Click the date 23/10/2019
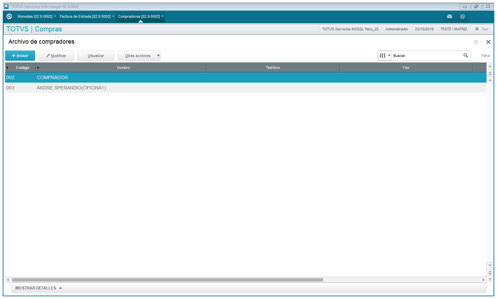The height and width of the screenshot is (299, 497). (x=424, y=29)
